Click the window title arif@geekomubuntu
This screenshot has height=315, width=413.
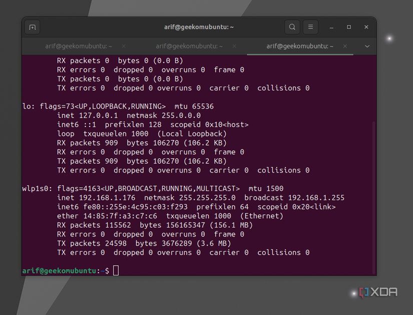coord(199,27)
